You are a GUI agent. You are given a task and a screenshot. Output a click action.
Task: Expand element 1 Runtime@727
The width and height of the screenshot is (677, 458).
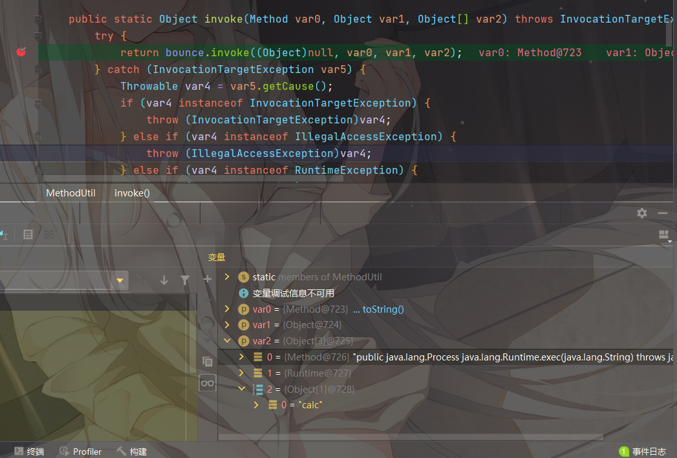coord(241,373)
